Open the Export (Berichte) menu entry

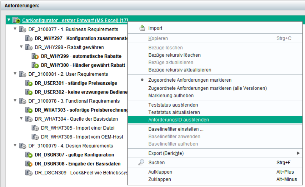[x=215, y=153]
